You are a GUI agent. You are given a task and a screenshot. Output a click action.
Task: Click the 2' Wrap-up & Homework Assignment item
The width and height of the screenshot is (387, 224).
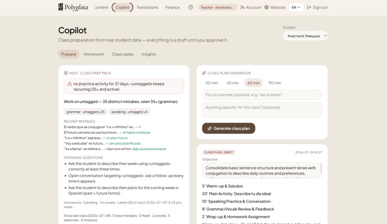pyautogui.click(x=236, y=217)
